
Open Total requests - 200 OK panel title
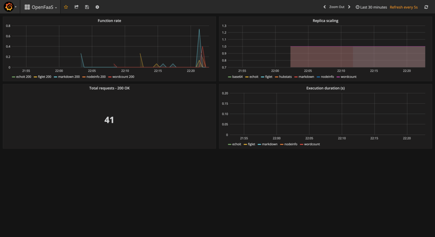[x=109, y=88]
